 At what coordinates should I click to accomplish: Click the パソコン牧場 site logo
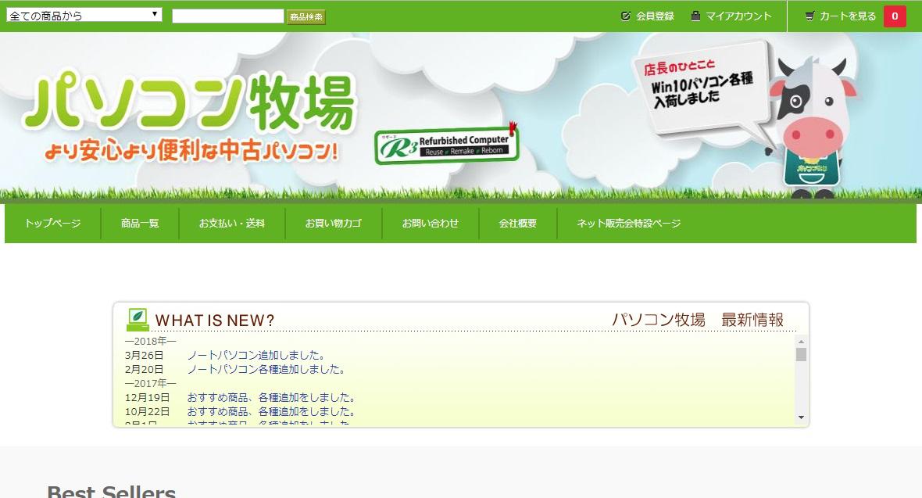[189, 102]
